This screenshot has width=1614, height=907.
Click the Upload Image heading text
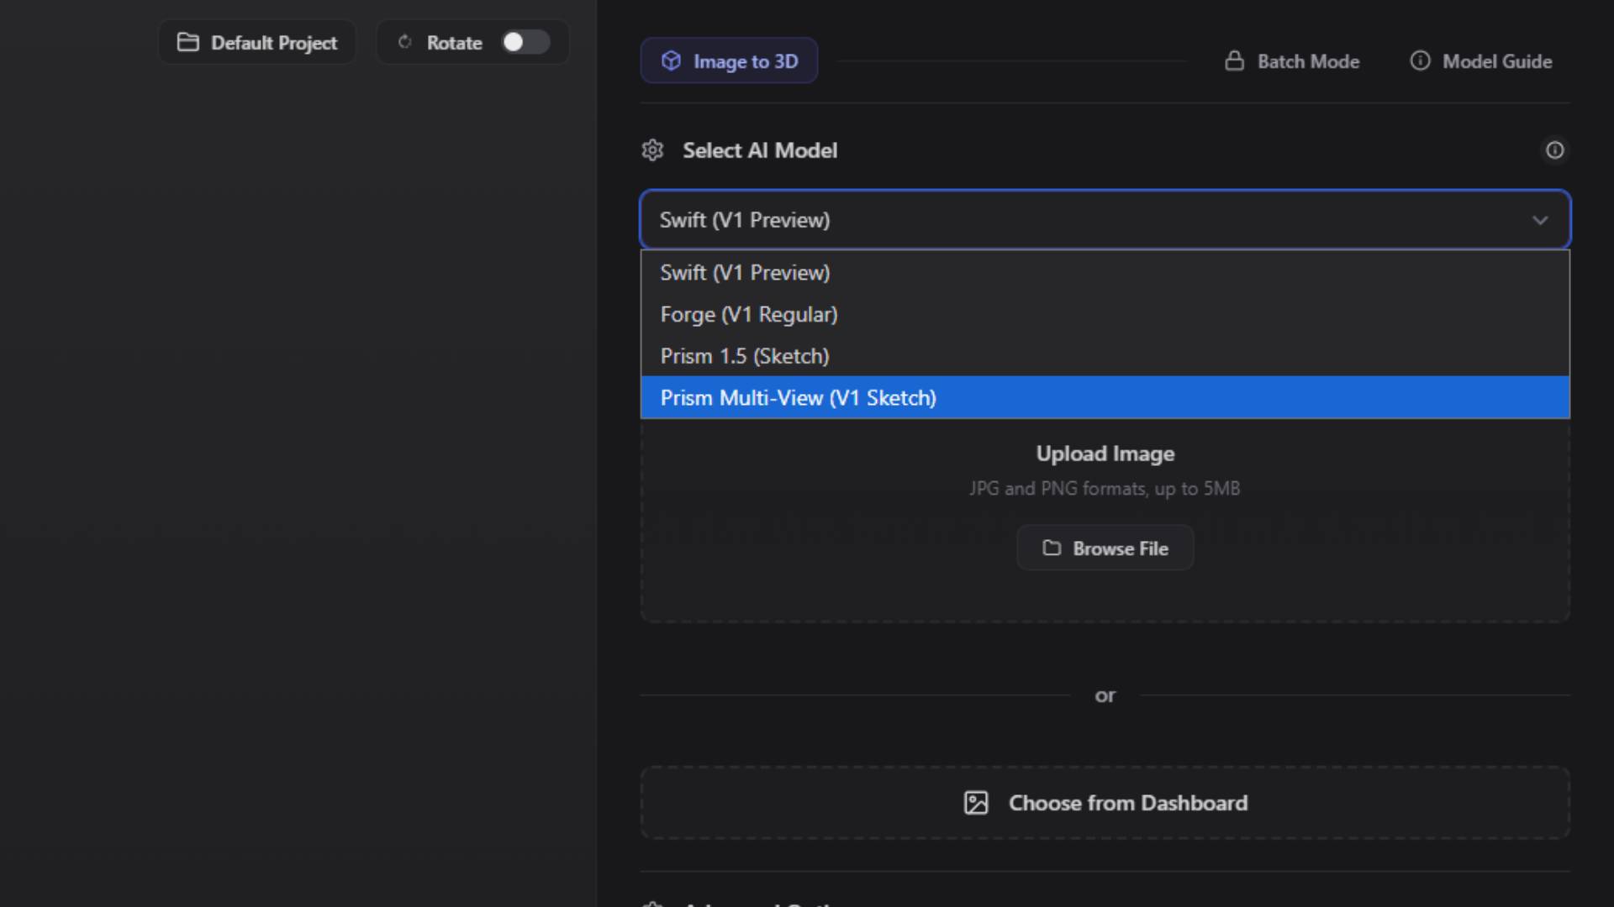(x=1105, y=453)
